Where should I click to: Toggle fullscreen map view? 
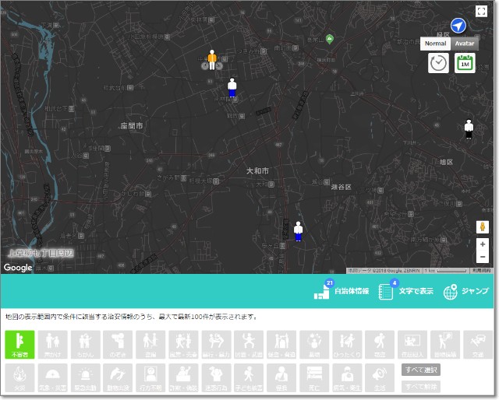pyautogui.click(x=481, y=11)
